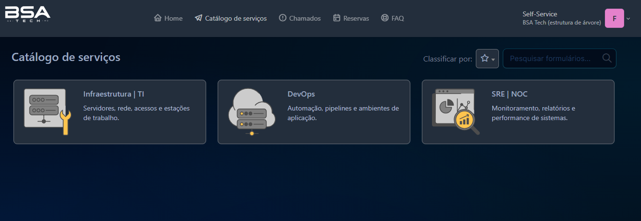The image size is (641, 221).
Task: Open the Reservas menu item
Action: point(356,18)
